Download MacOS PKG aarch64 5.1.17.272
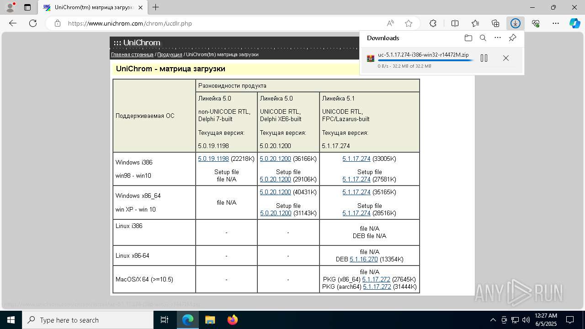 [x=377, y=287]
